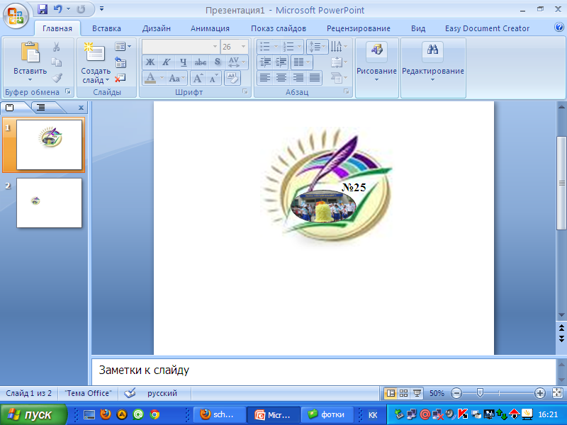Open PowerPoint Help question mark
Image resolution: width=567 pixels, height=425 pixels.
559,27
